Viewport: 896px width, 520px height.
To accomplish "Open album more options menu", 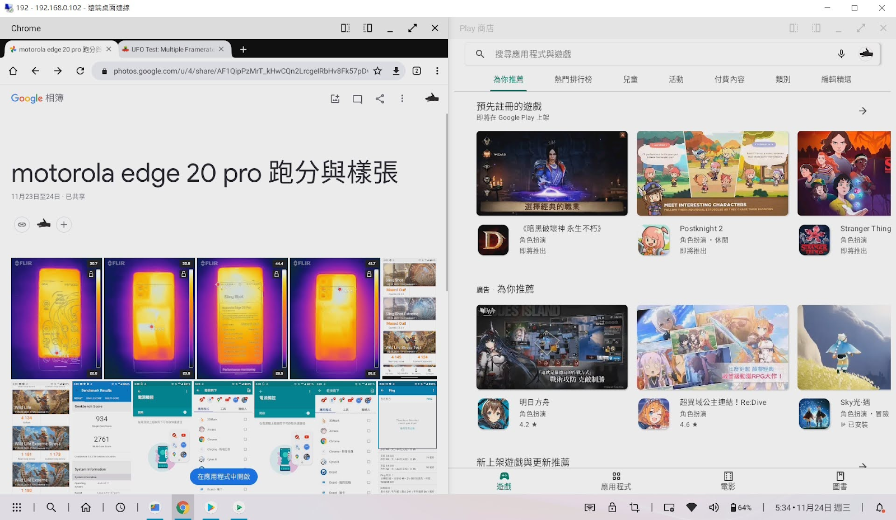I will point(402,99).
